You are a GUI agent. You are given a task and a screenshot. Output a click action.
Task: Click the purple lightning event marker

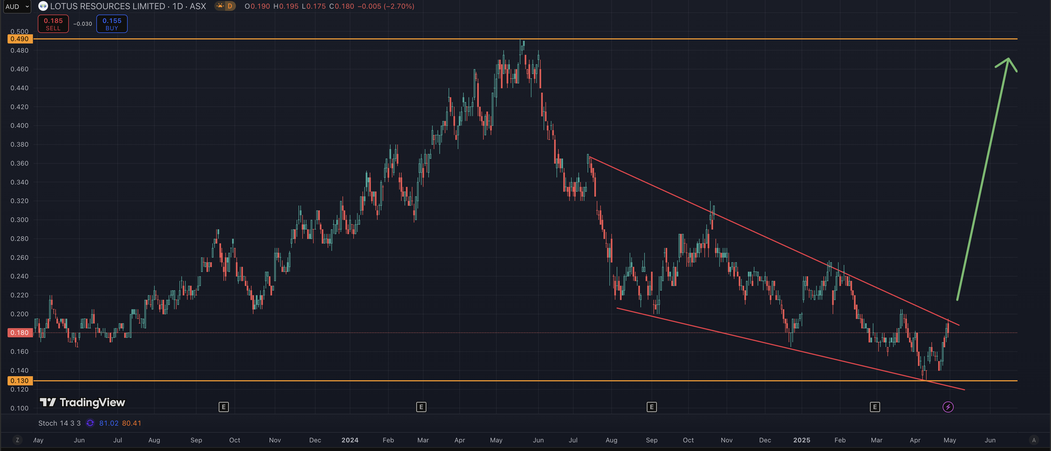click(948, 406)
